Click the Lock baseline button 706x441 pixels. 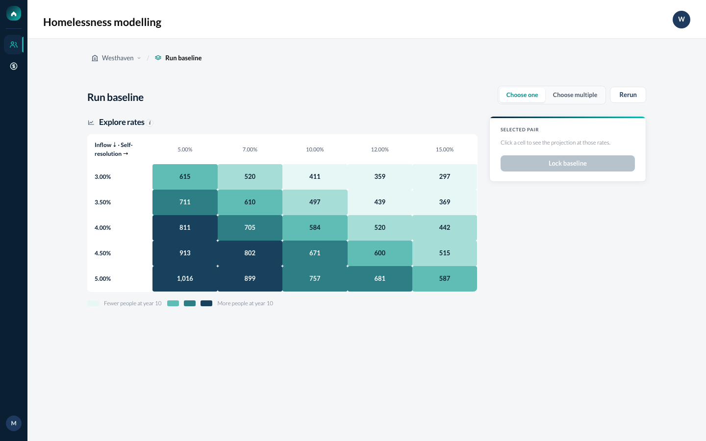pos(568,164)
